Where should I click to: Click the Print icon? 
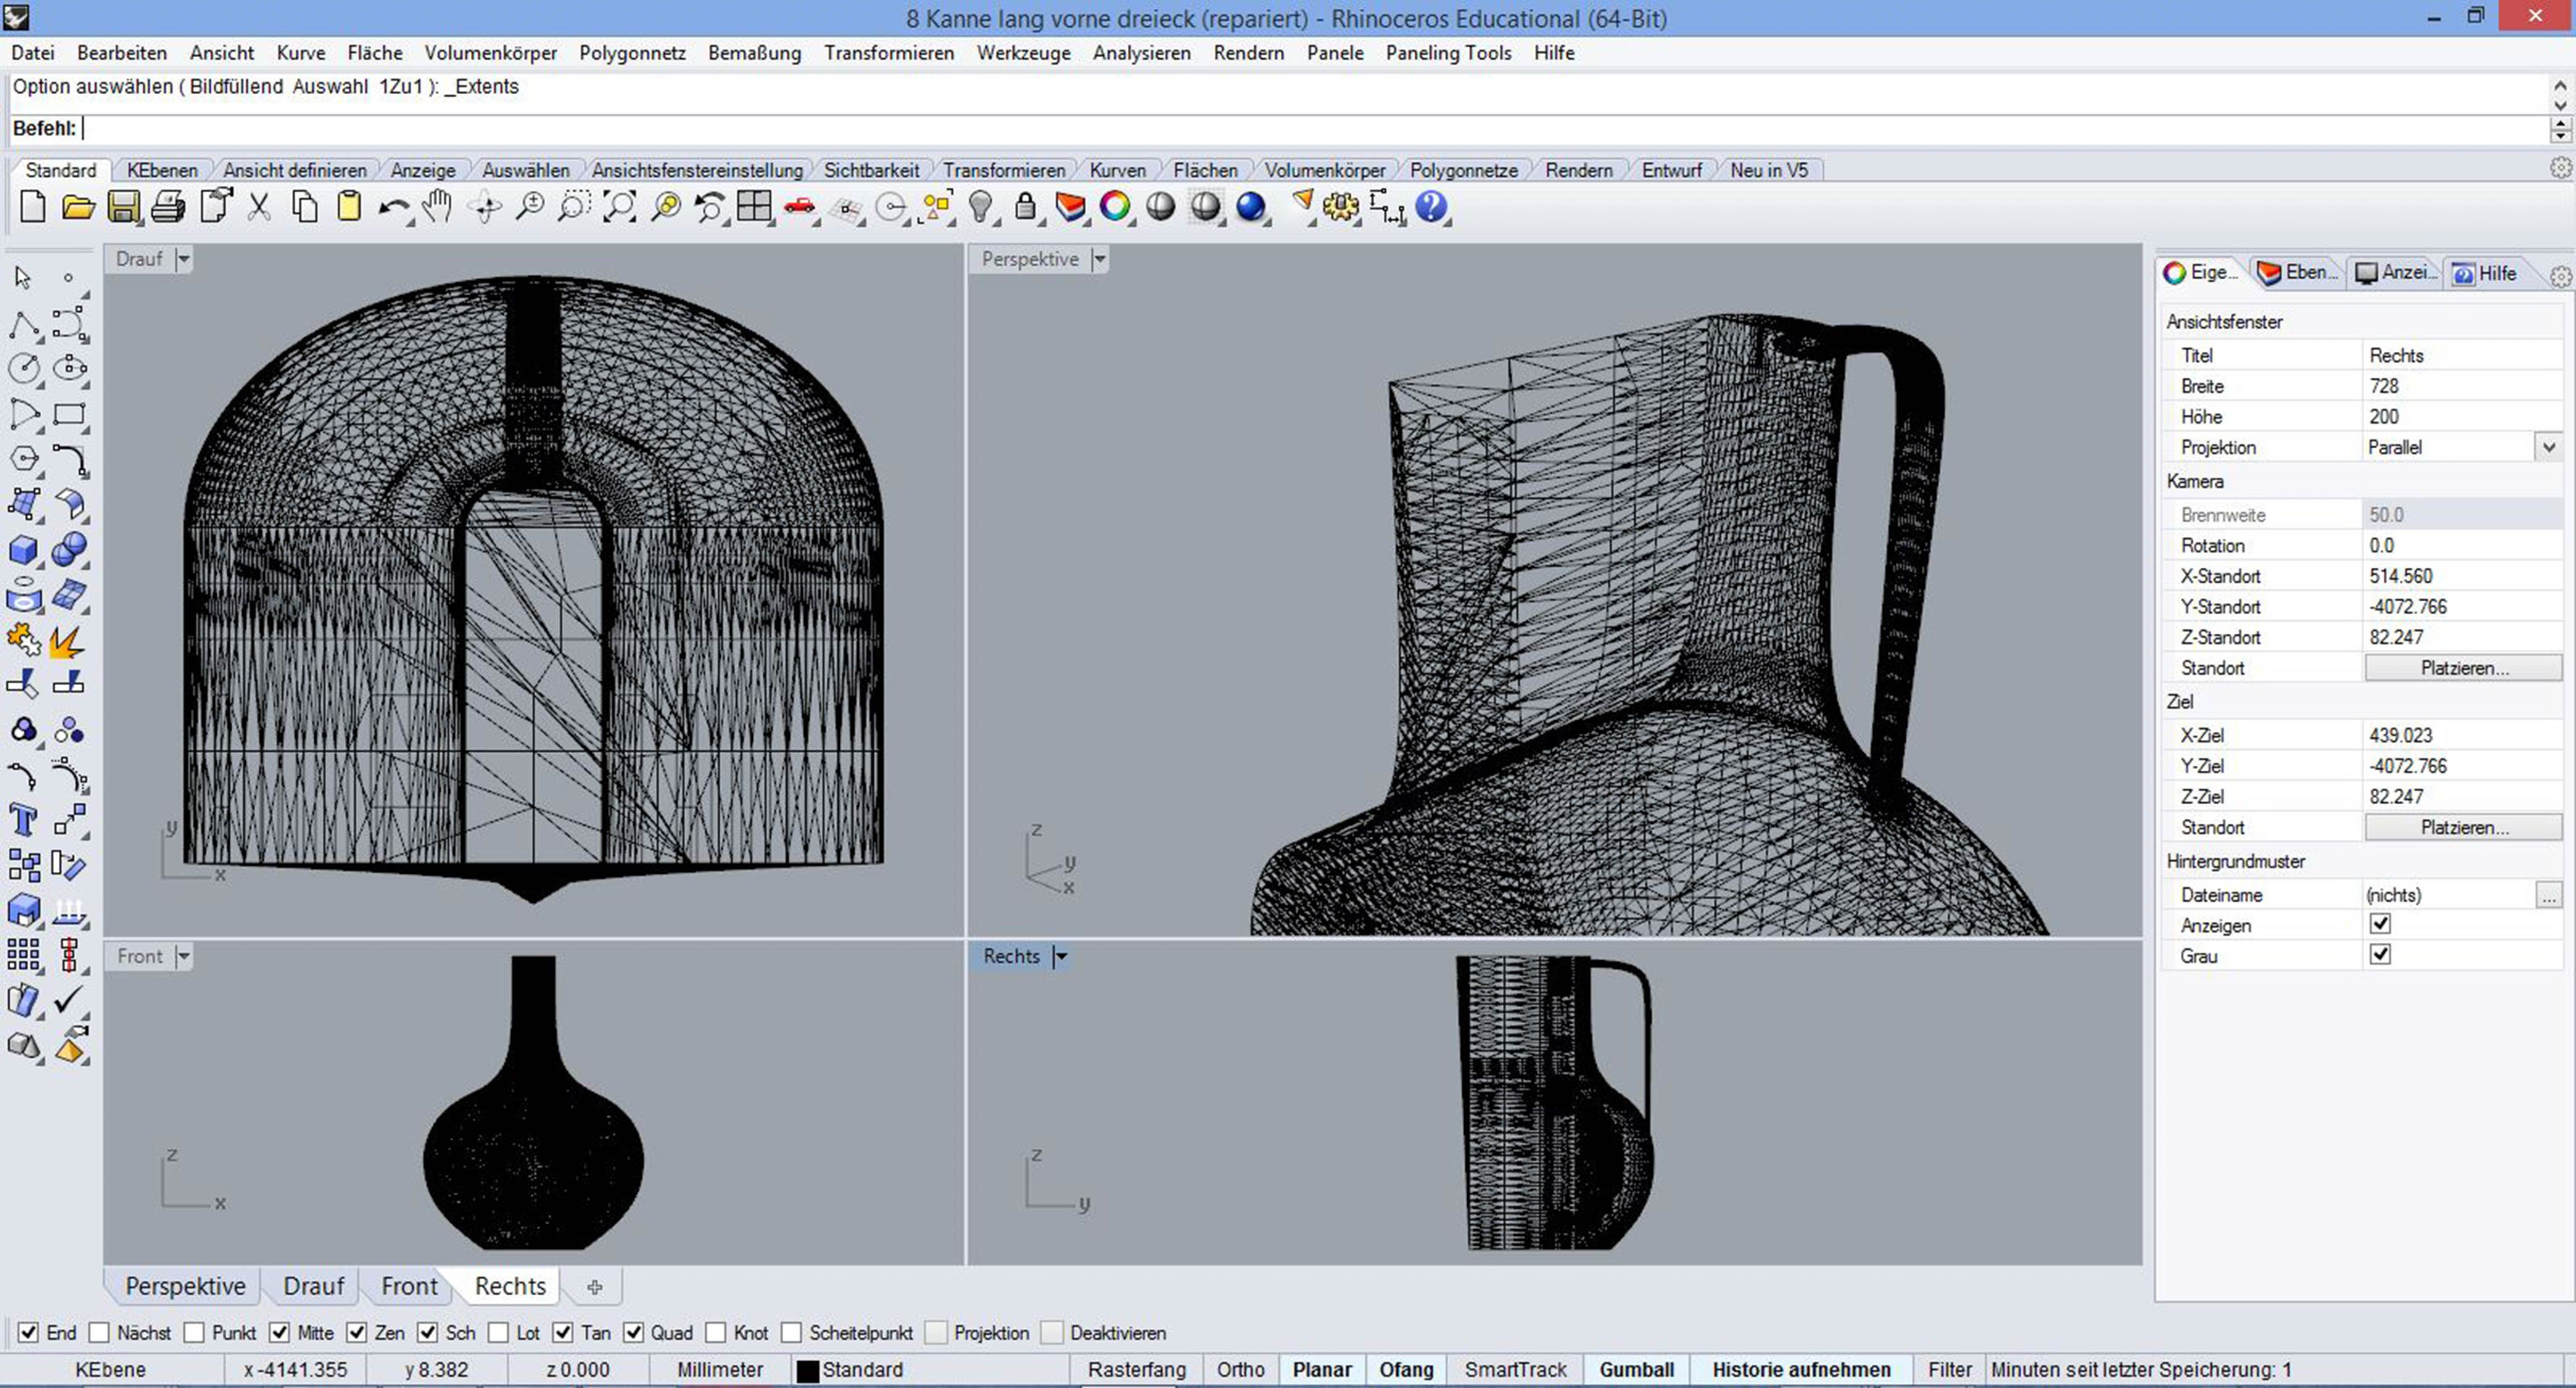[168, 207]
